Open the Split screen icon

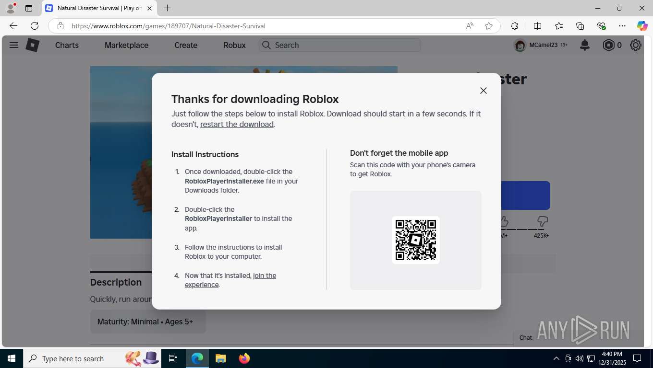click(x=538, y=26)
